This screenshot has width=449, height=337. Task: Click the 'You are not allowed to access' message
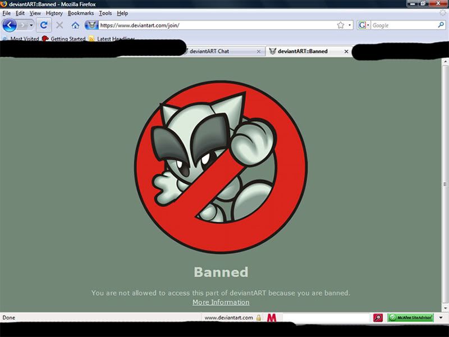[221, 293]
